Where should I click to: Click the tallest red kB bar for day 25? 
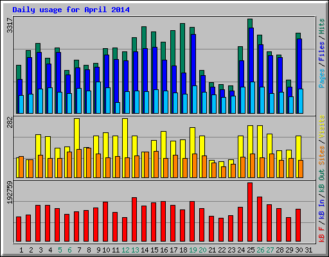click(250, 212)
